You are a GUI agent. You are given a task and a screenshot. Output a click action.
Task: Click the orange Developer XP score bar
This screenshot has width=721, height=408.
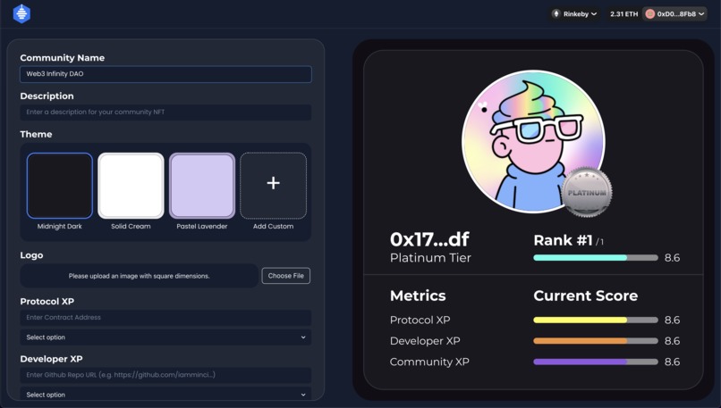pyautogui.click(x=596, y=341)
